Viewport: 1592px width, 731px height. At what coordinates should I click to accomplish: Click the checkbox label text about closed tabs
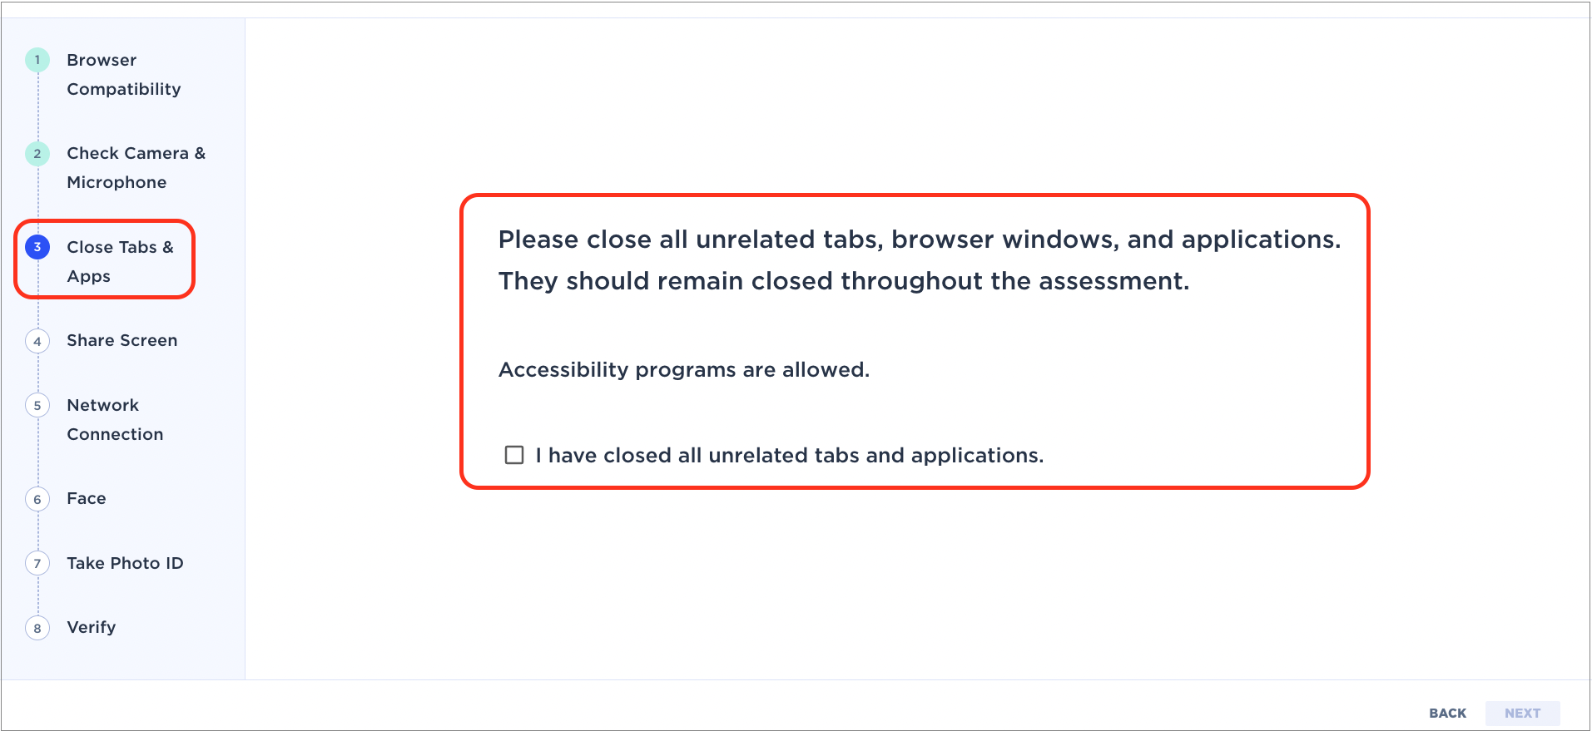pyautogui.click(x=789, y=456)
